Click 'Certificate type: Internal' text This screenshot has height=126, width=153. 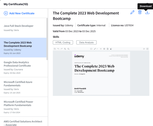91,25
